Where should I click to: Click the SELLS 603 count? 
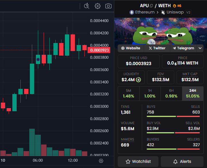click(196, 112)
